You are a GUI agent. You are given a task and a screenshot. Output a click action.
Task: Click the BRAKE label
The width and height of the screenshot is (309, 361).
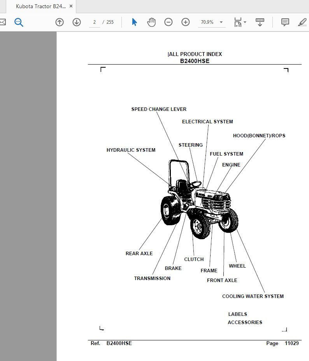[173, 268]
